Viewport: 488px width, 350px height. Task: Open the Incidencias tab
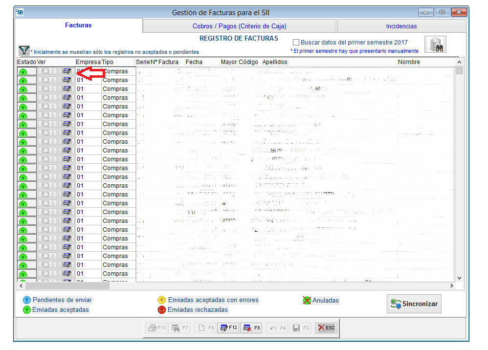point(401,26)
